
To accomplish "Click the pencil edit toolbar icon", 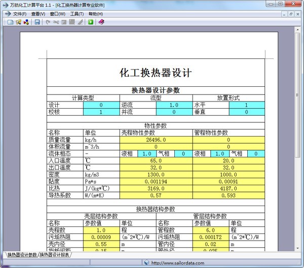I will pyautogui.click(x=80, y=22).
